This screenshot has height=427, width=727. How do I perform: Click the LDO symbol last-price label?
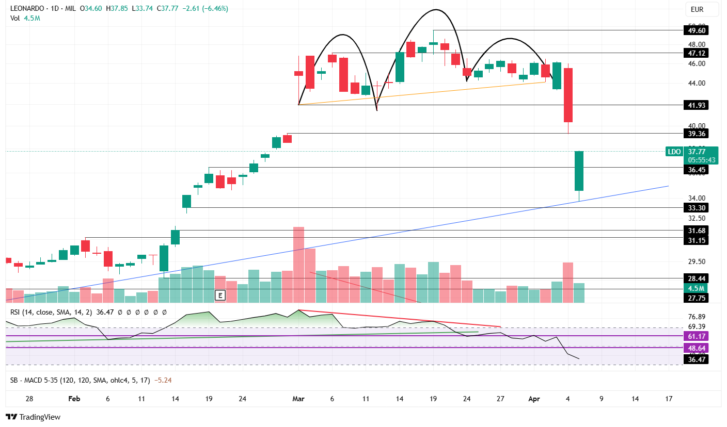(674, 152)
